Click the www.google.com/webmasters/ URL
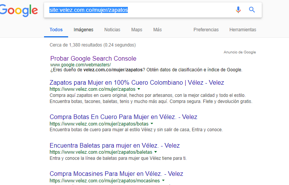 (x=80, y=65)
